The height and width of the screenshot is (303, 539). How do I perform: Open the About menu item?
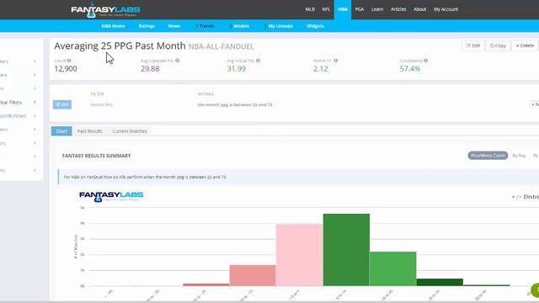419,9
